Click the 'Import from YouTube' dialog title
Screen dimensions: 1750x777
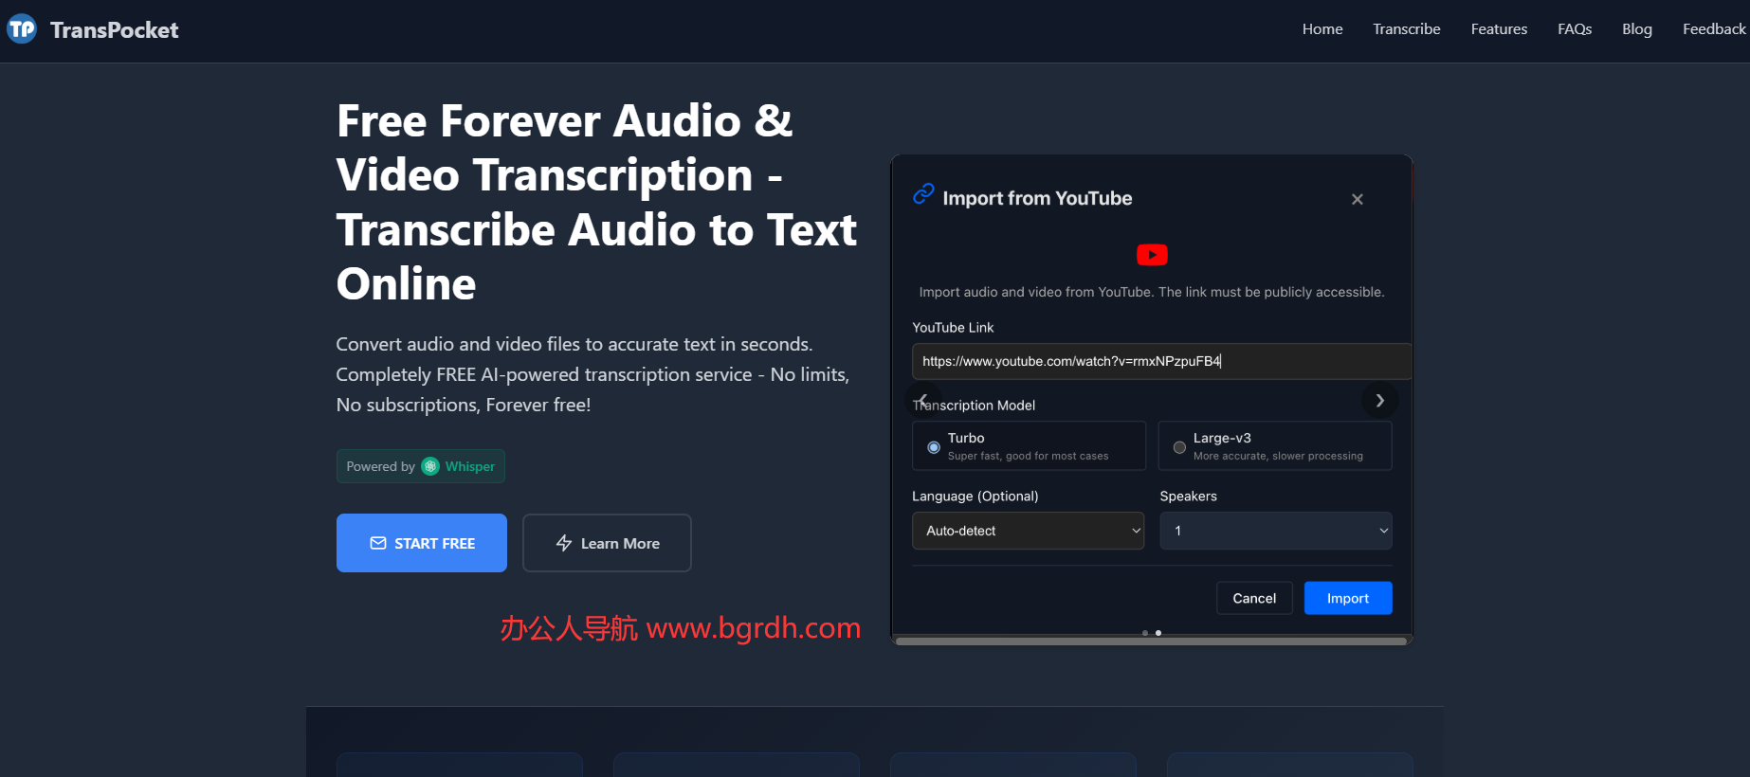click(1037, 198)
